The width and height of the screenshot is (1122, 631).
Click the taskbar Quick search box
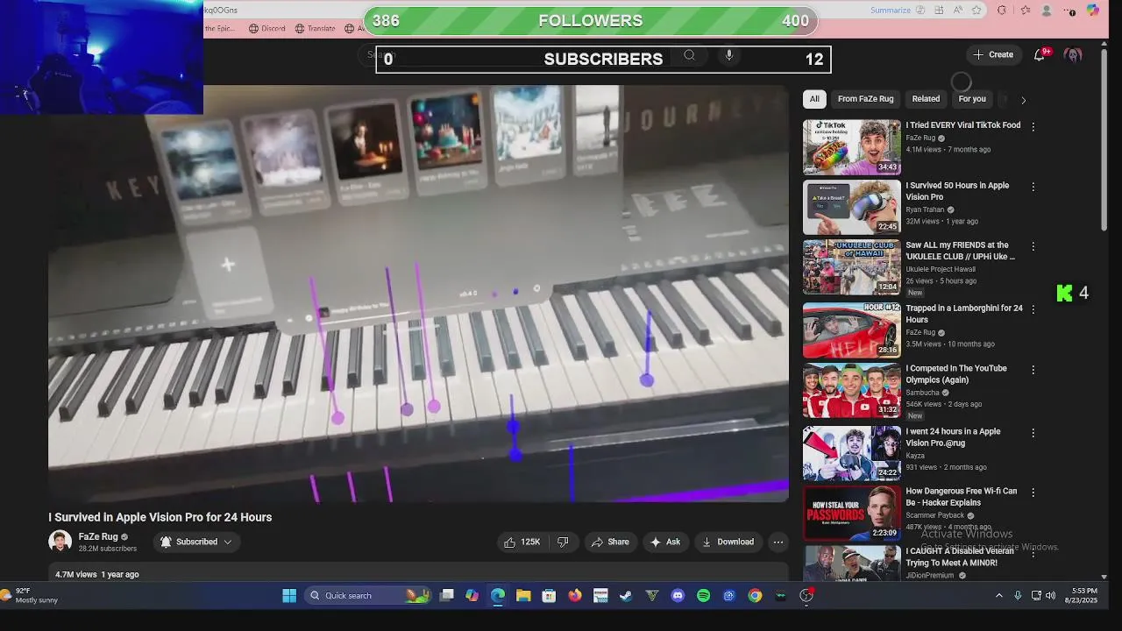[x=368, y=596]
